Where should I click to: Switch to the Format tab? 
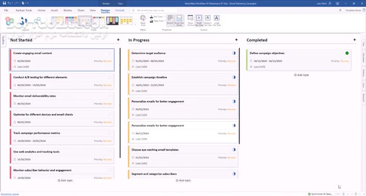(120, 10)
